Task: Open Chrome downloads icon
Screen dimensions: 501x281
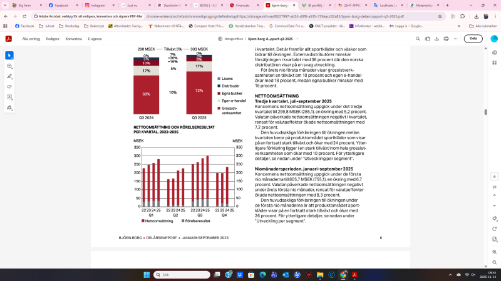Action: click(476, 16)
